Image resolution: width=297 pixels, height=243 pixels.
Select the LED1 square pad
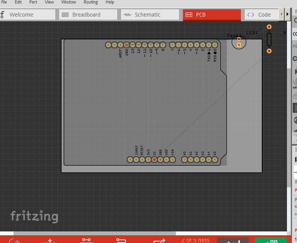click(239, 45)
